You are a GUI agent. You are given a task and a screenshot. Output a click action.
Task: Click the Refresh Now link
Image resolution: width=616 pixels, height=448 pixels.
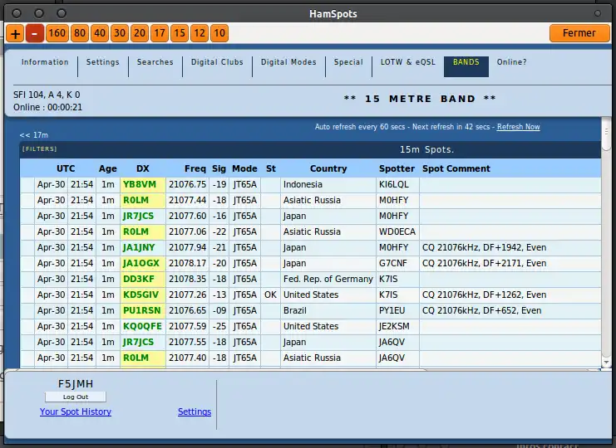click(518, 127)
